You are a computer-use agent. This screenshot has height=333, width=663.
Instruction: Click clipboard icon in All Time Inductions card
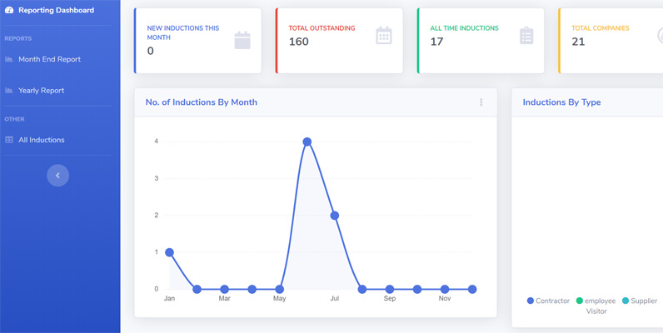click(x=526, y=36)
